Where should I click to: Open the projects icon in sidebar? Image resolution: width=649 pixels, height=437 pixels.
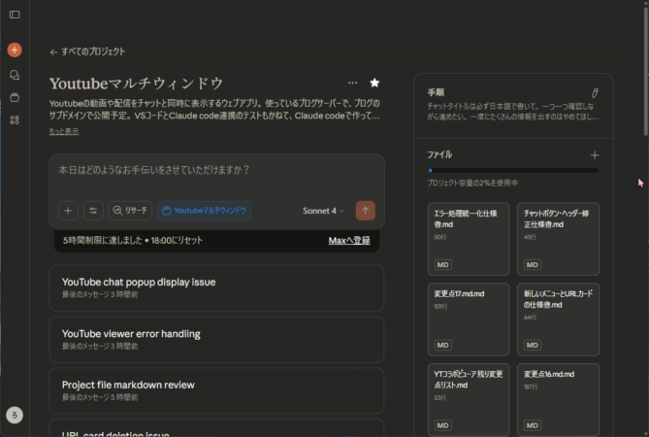tap(15, 98)
